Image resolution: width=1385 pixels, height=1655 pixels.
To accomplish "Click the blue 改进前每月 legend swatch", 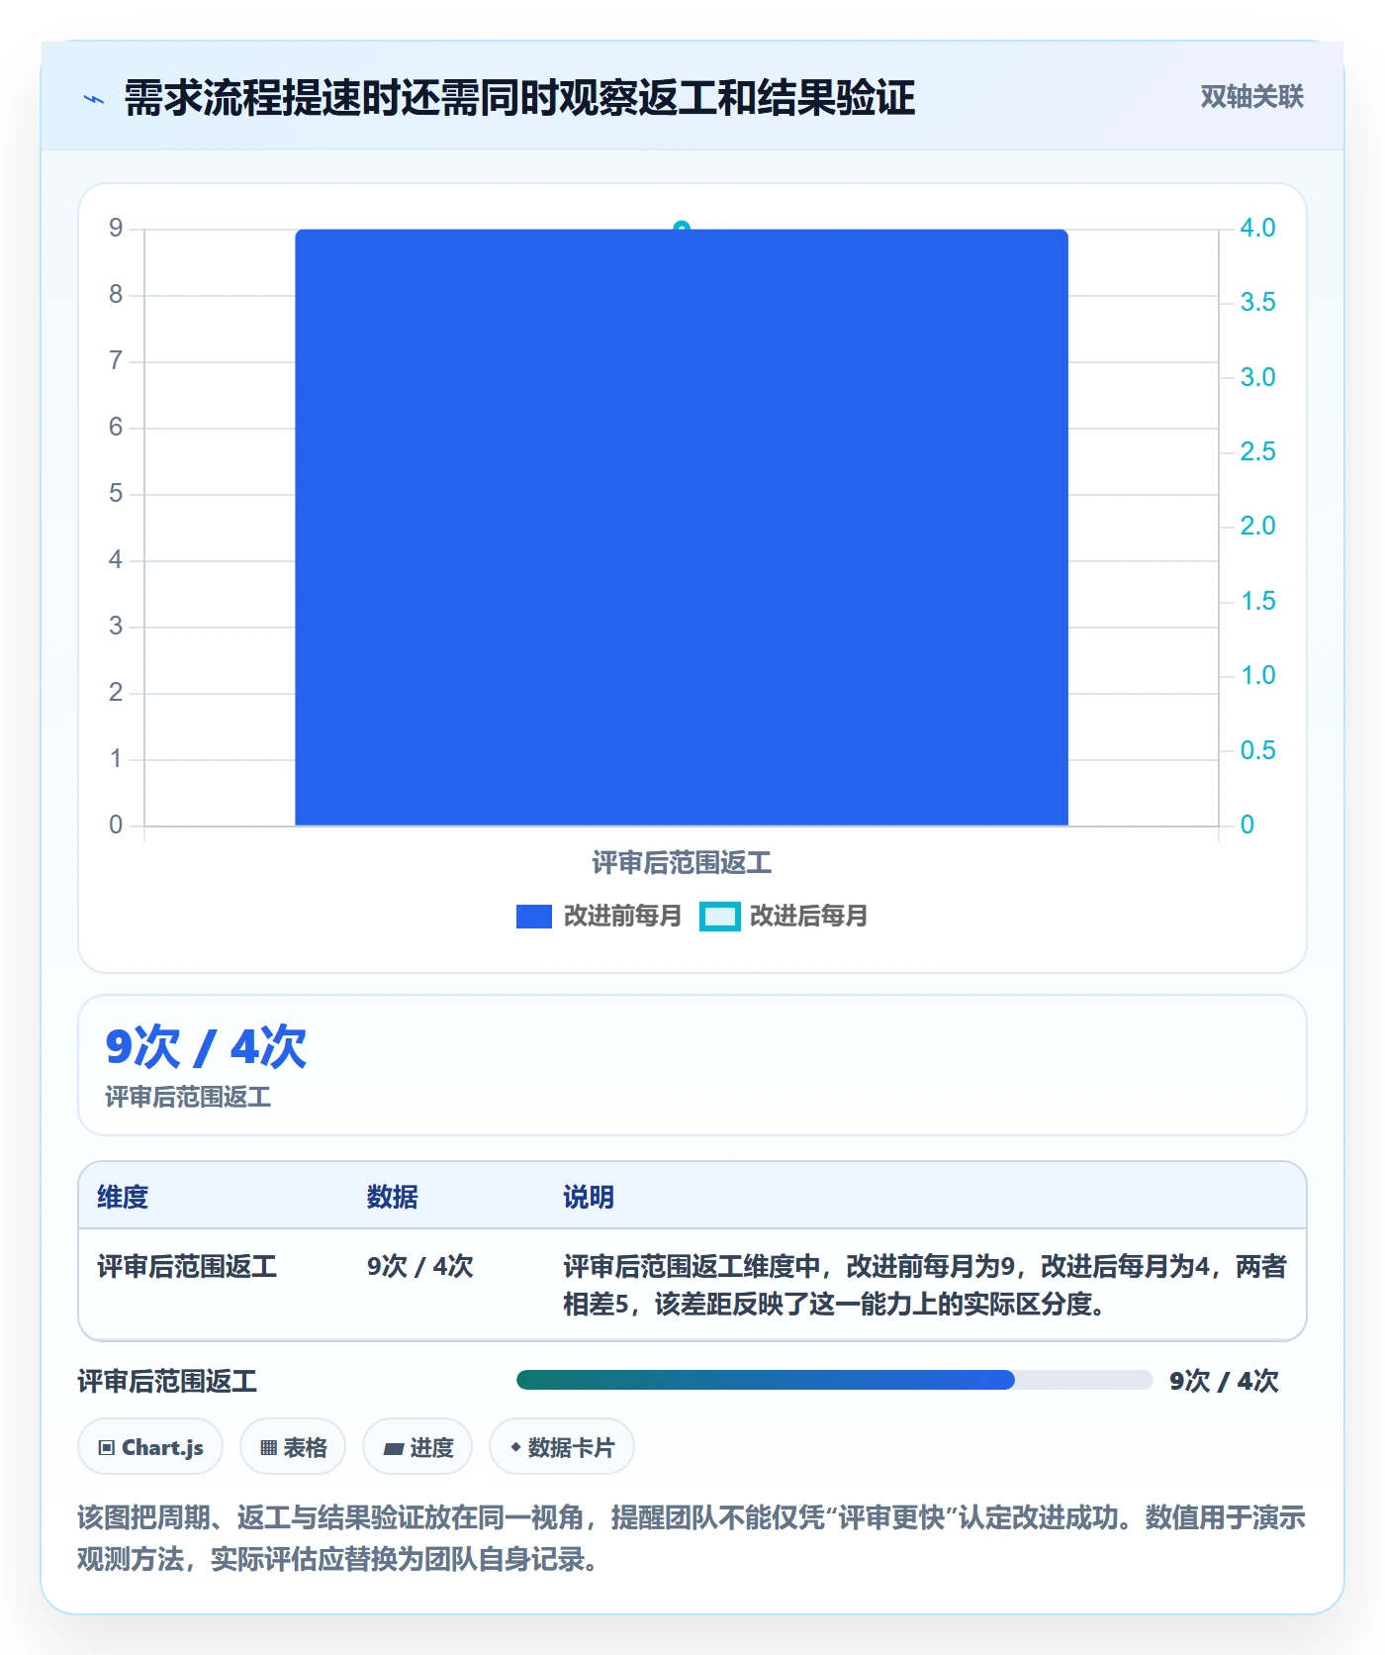I will click(x=534, y=917).
